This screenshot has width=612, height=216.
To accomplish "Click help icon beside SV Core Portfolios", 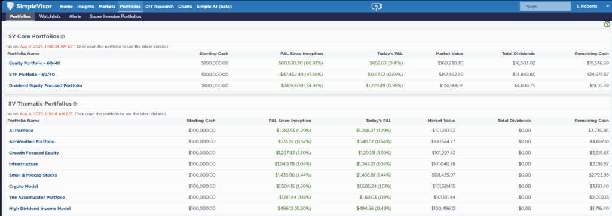I will [63, 36].
